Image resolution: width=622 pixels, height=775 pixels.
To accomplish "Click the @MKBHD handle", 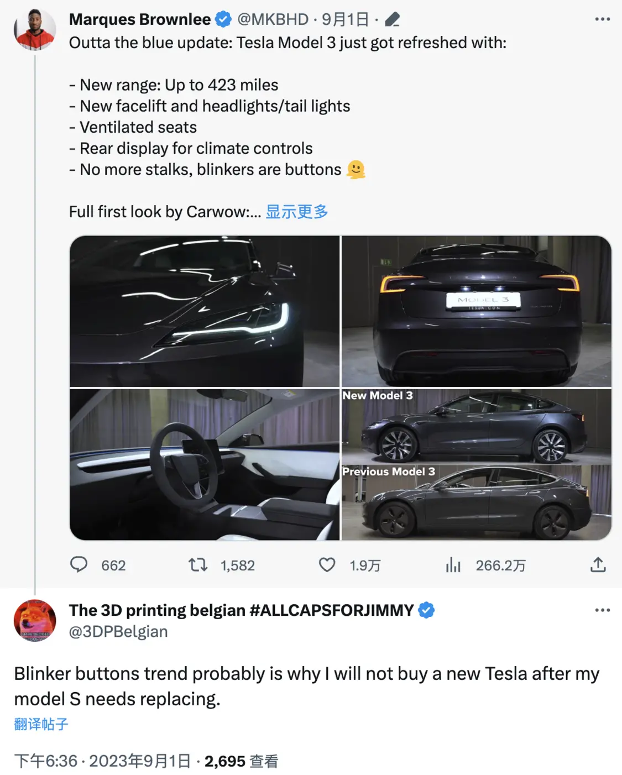I will [273, 19].
